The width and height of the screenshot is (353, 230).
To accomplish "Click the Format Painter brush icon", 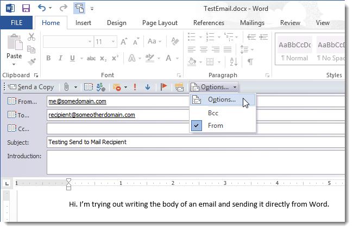I will pos(31,61).
